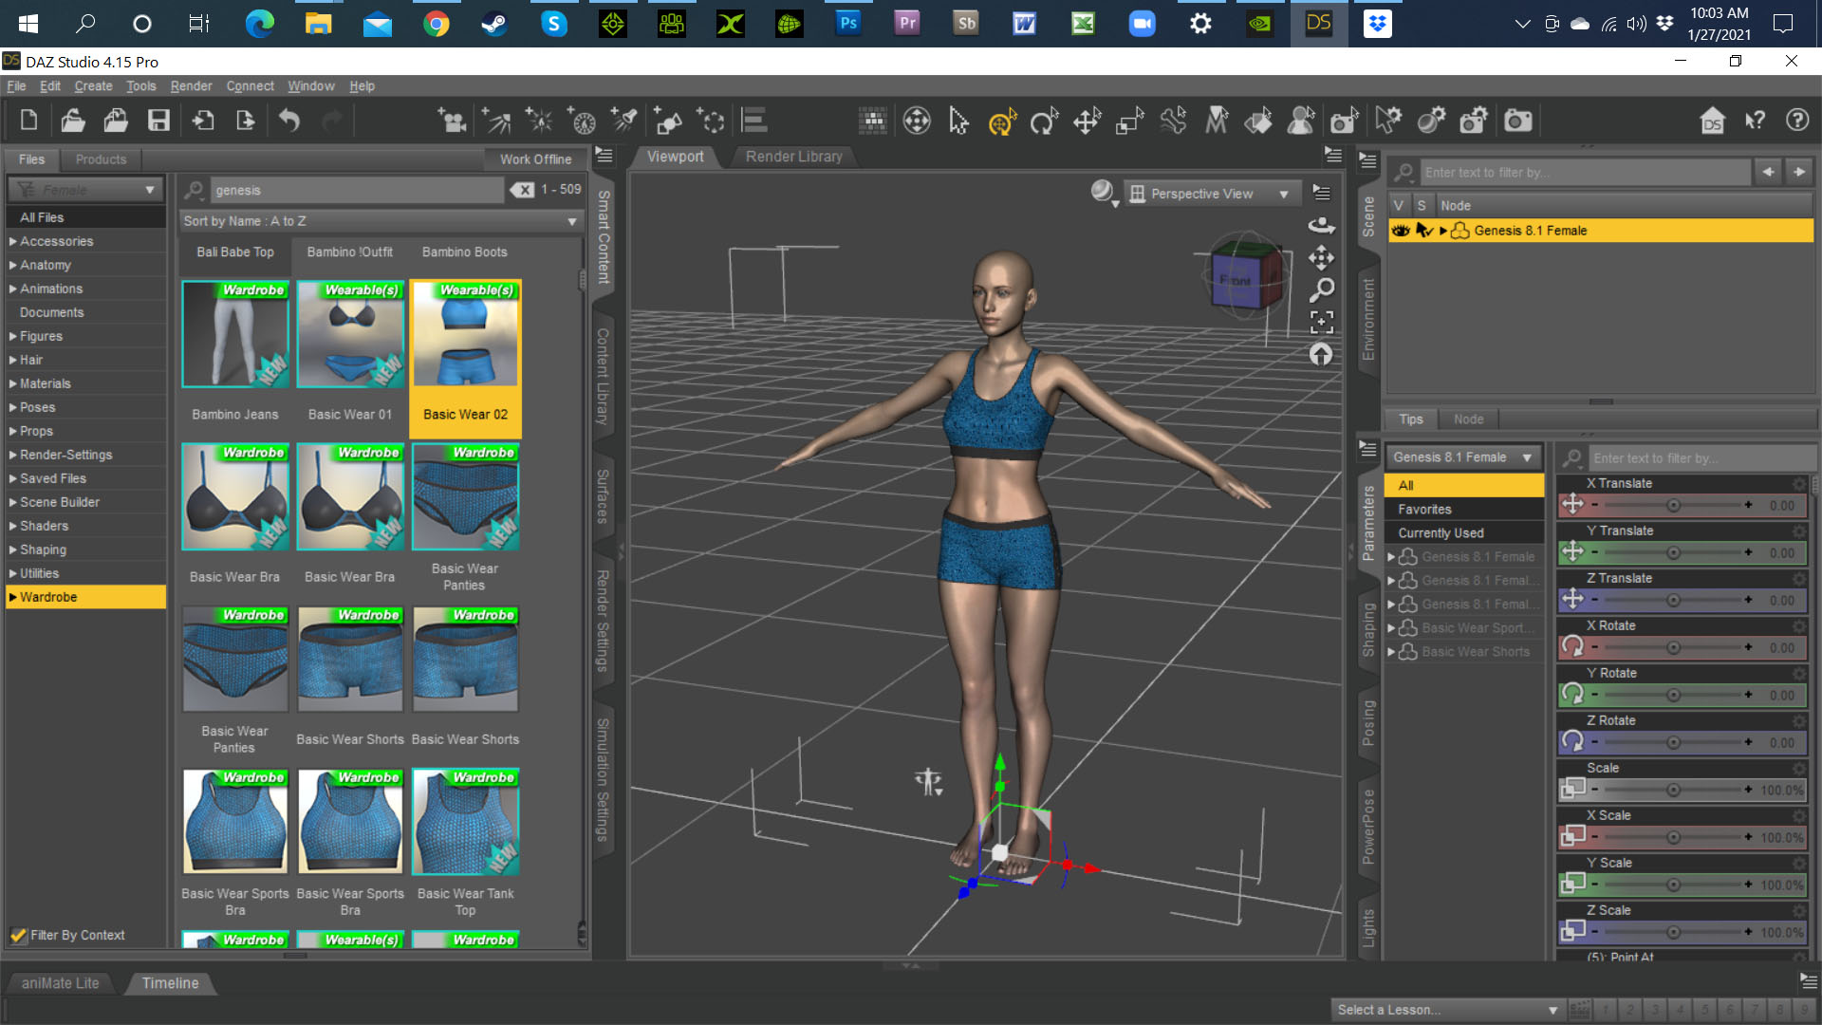This screenshot has width=1822, height=1025.
Task: Click the Scale slider handle
Action: tap(1673, 791)
